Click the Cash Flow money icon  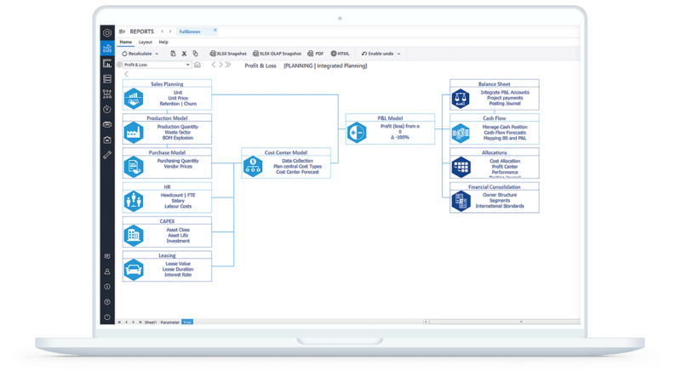pyautogui.click(x=461, y=133)
